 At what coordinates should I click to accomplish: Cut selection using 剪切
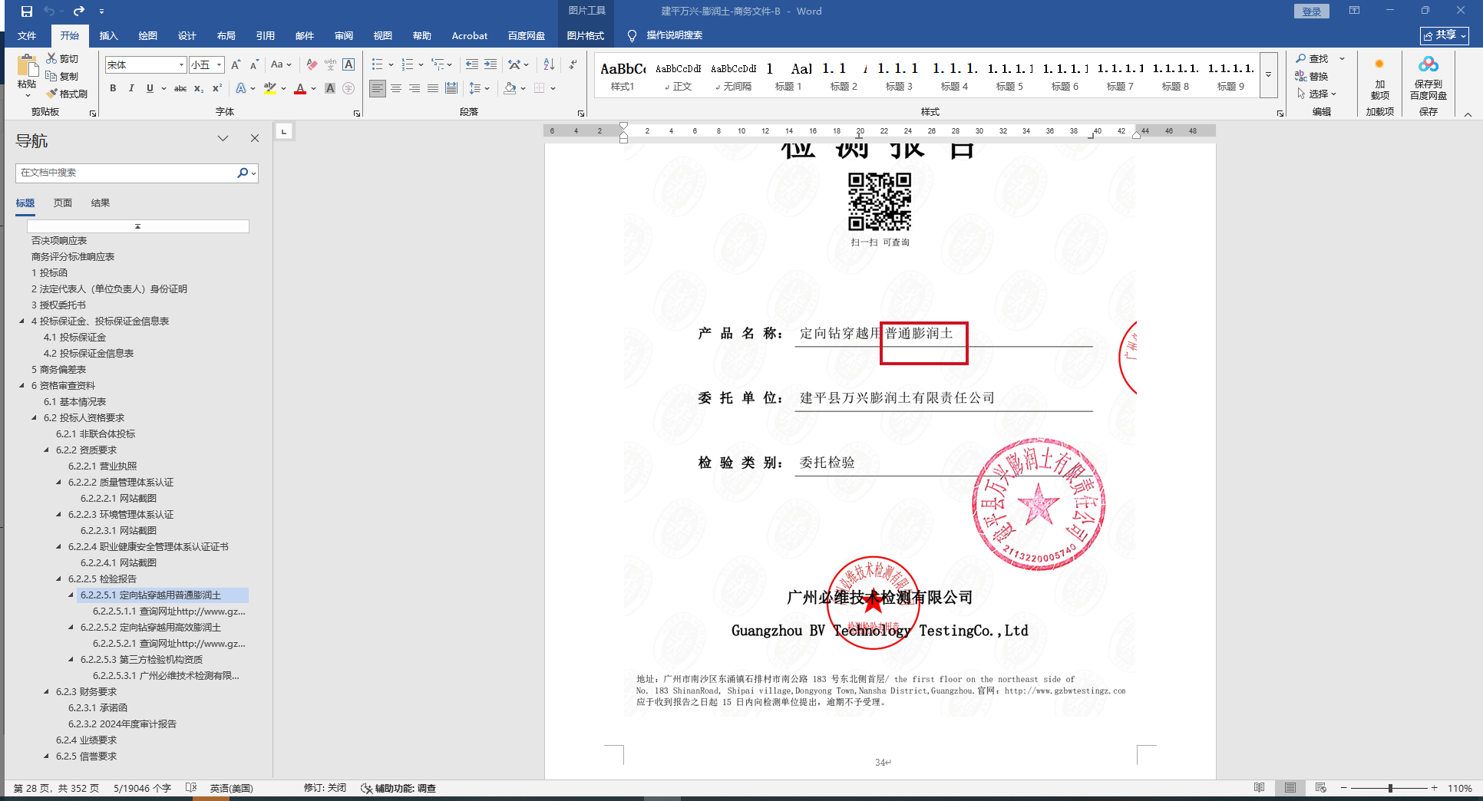pos(62,58)
